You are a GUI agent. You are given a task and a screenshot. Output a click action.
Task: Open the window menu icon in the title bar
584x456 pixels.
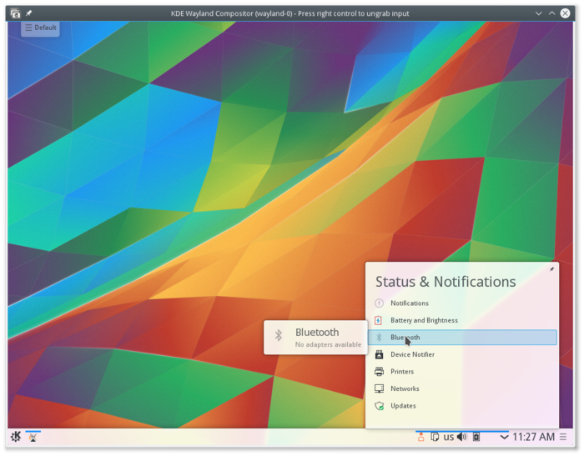16,13
